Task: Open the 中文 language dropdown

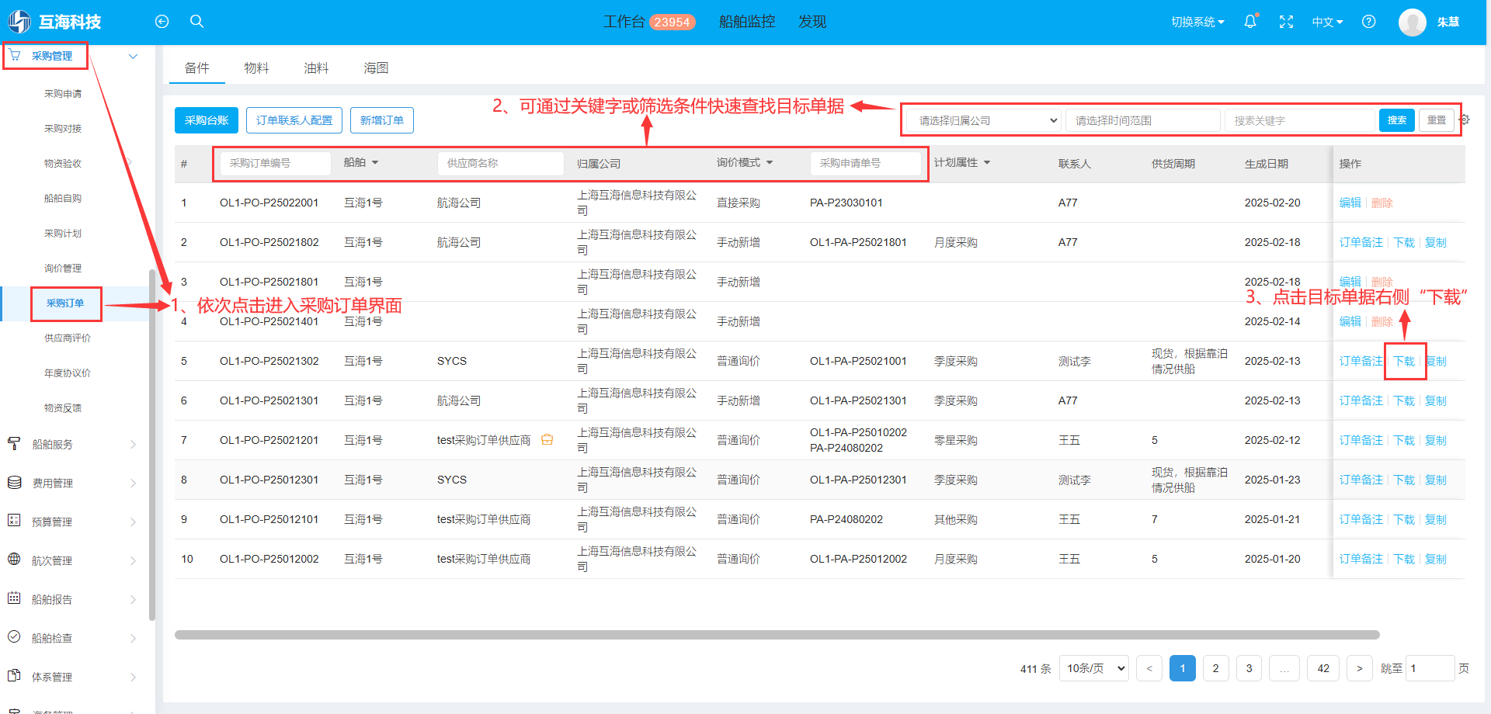Action: coord(1327,22)
